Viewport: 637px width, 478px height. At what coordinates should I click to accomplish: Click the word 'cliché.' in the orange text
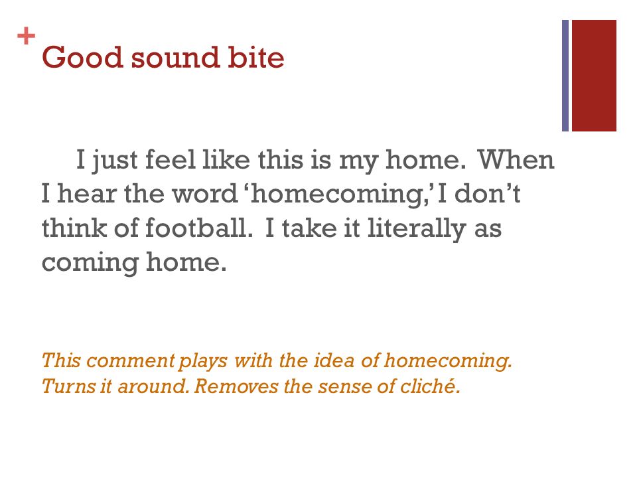430,386
